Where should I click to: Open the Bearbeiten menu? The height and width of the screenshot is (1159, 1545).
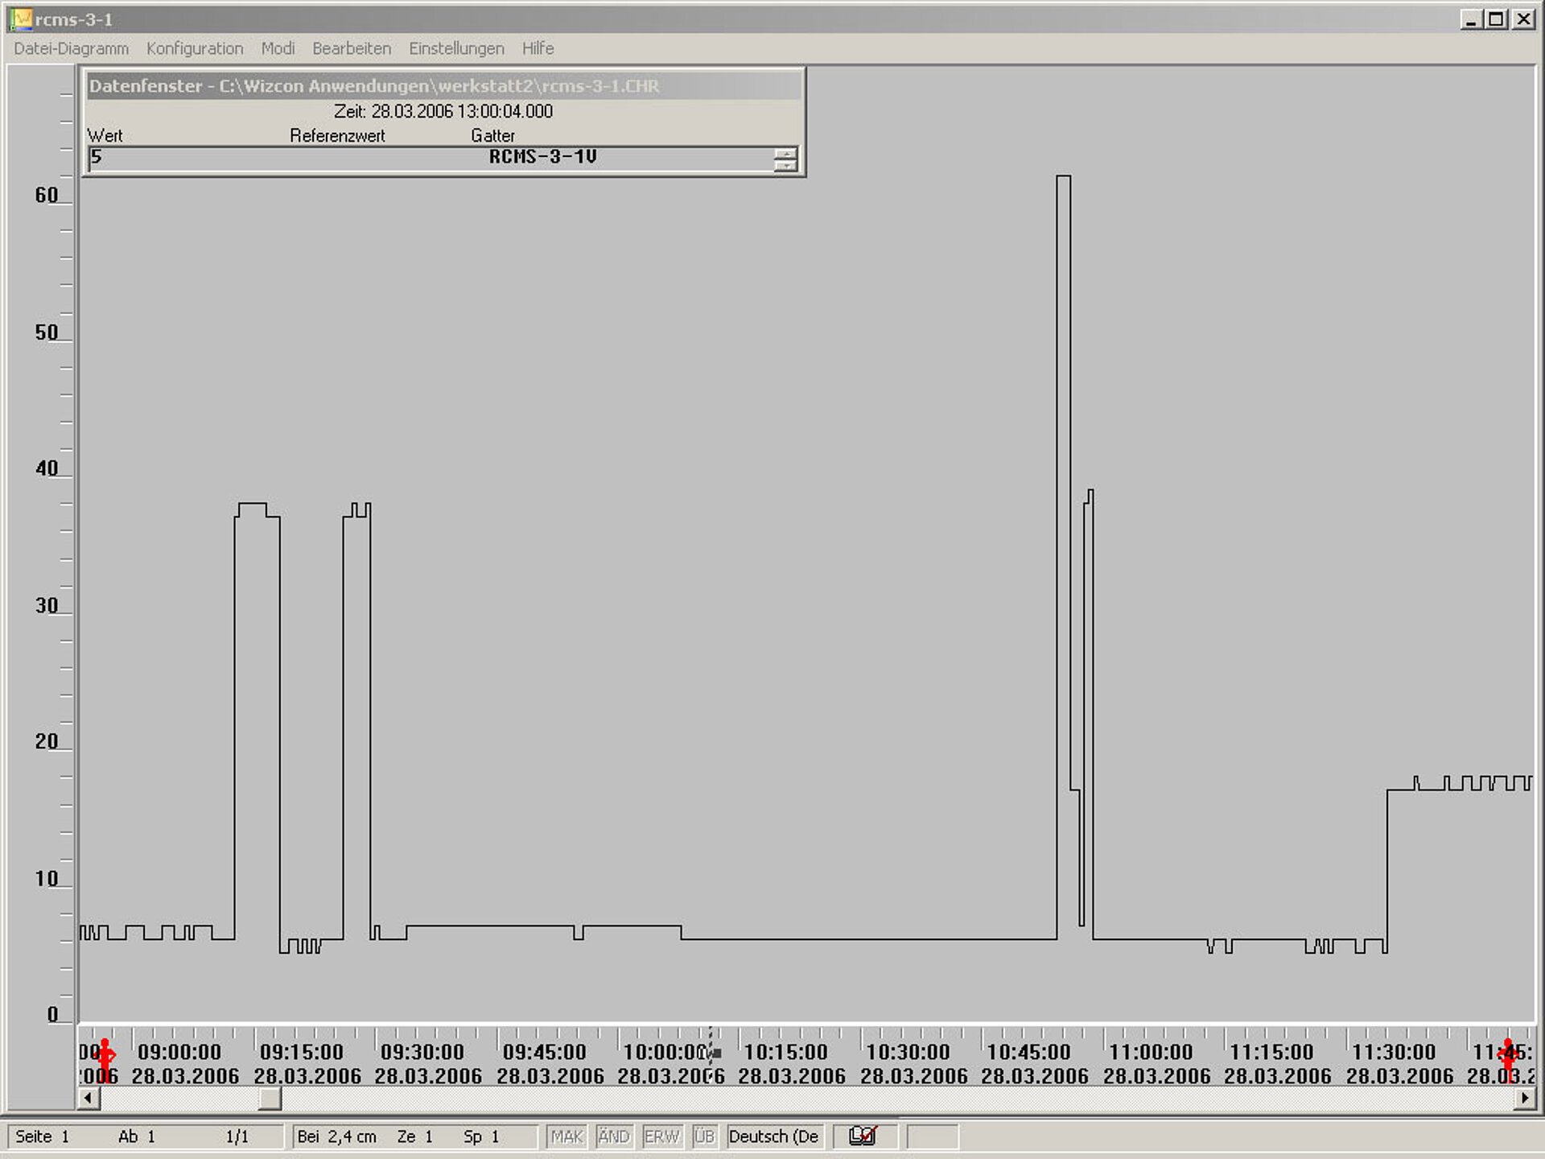pos(352,48)
